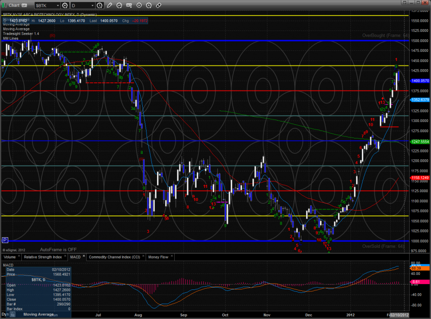
Task: Open the time template clock icon
Action: pos(100,5)
